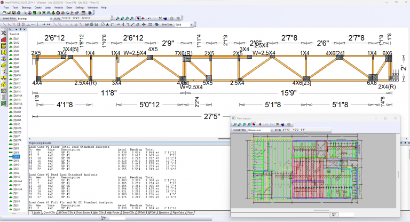Viewport: 410px width, 222px height.
Task: Click the yellow arrow hip sidebar icon
Action: click(x=4, y=84)
